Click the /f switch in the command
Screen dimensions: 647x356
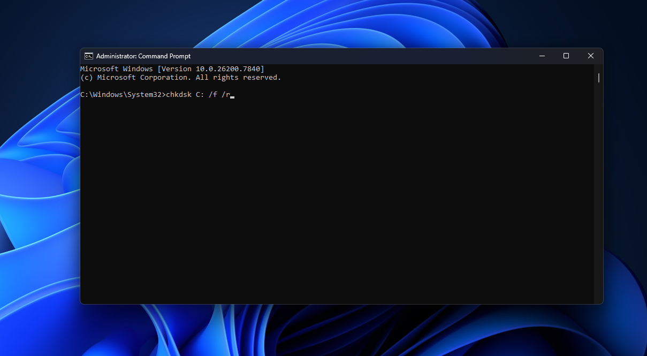(213, 94)
